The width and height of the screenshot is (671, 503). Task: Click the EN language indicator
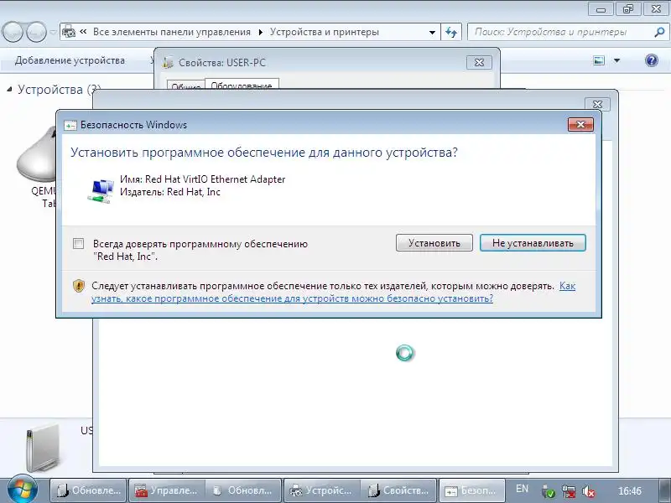tap(522, 489)
